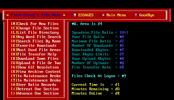Viewport: 174px width, 100px height.
Task: Click the 'Your File Ratio' line
Action: click(x=98, y=37)
